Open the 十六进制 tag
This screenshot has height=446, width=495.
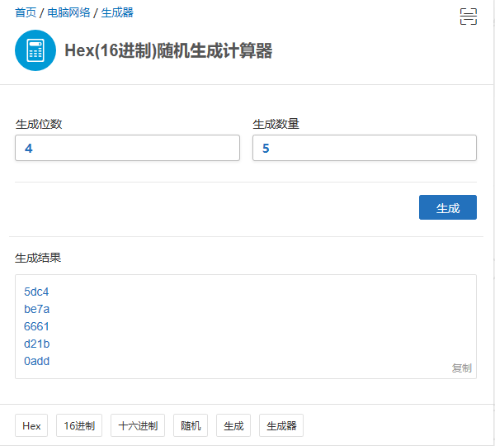click(x=138, y=426)
